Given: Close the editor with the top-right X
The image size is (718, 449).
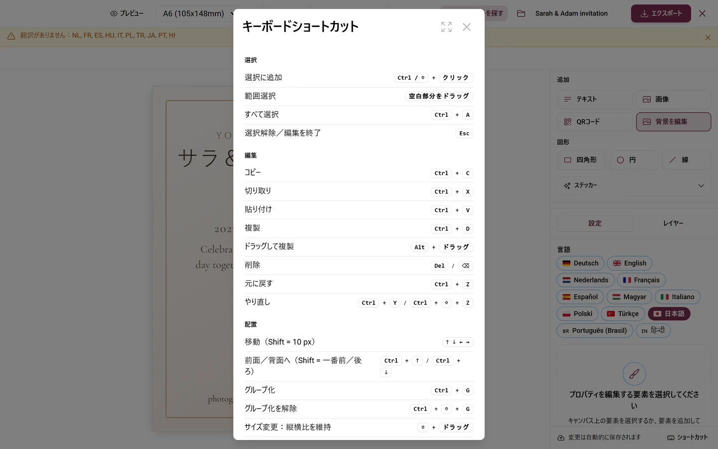Looking at the screenshot, I should click(702, 13).
